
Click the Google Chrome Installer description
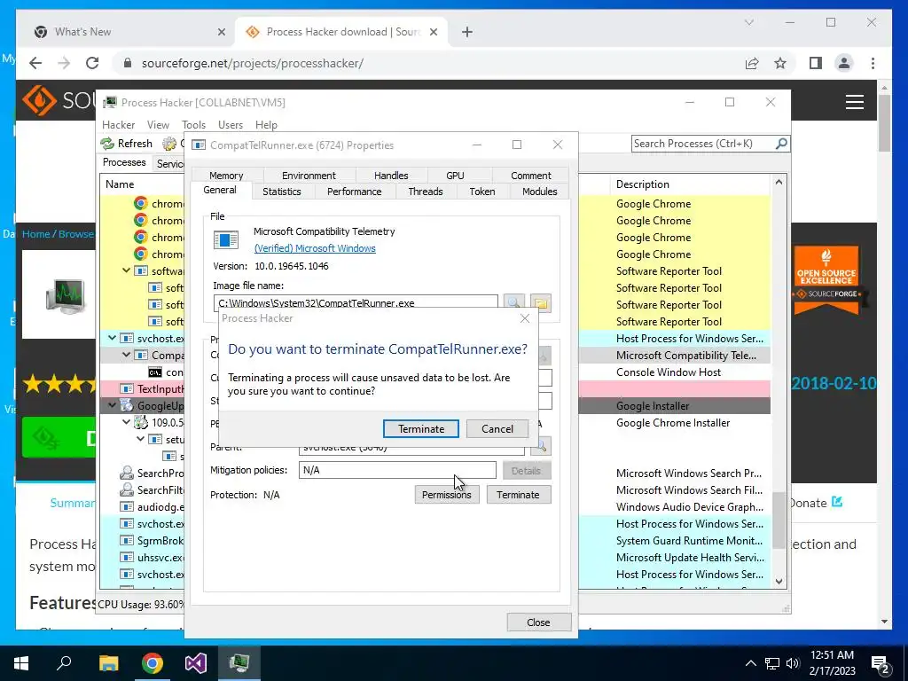pos(673,423)
